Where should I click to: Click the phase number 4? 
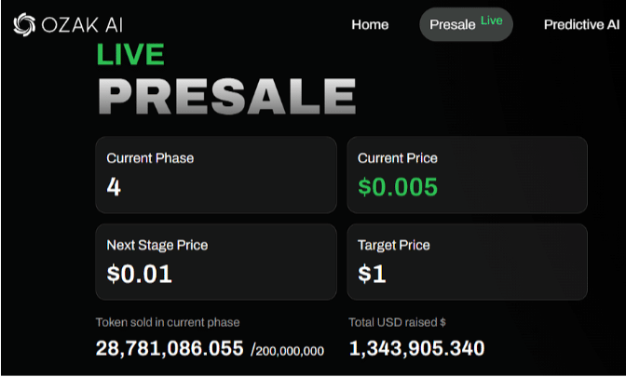[x=114, y=187]
